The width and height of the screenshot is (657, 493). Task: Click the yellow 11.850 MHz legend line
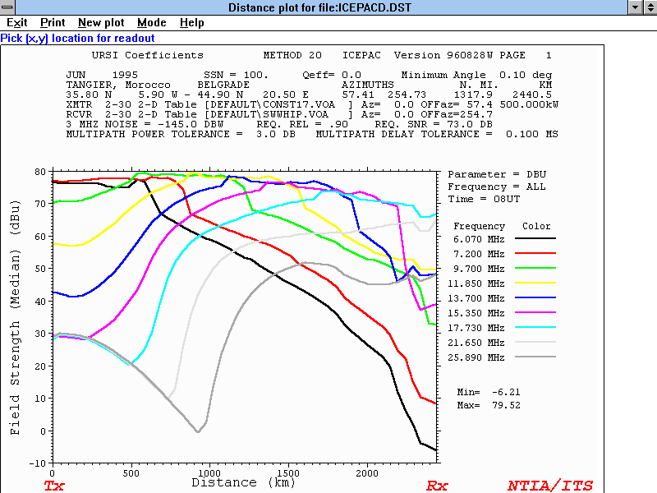tap(535, 283)
